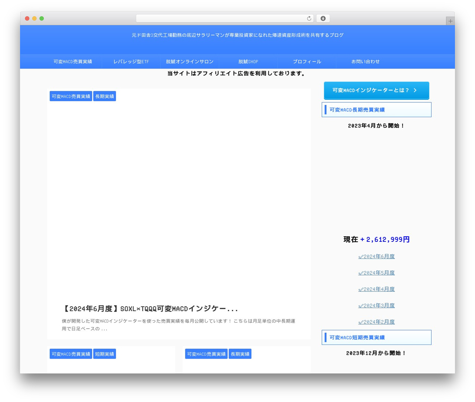Click the chevron on the インジケーターとは button
Screen dimensions: 475x402
pyautogui.click(x=415, y=90)
